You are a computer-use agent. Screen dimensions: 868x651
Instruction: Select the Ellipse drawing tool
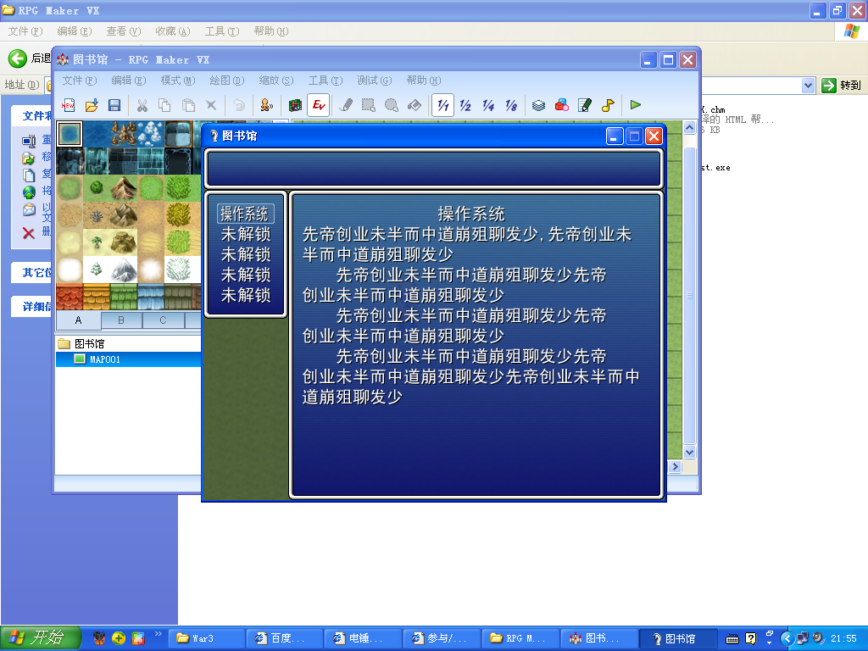coord(392,105)
